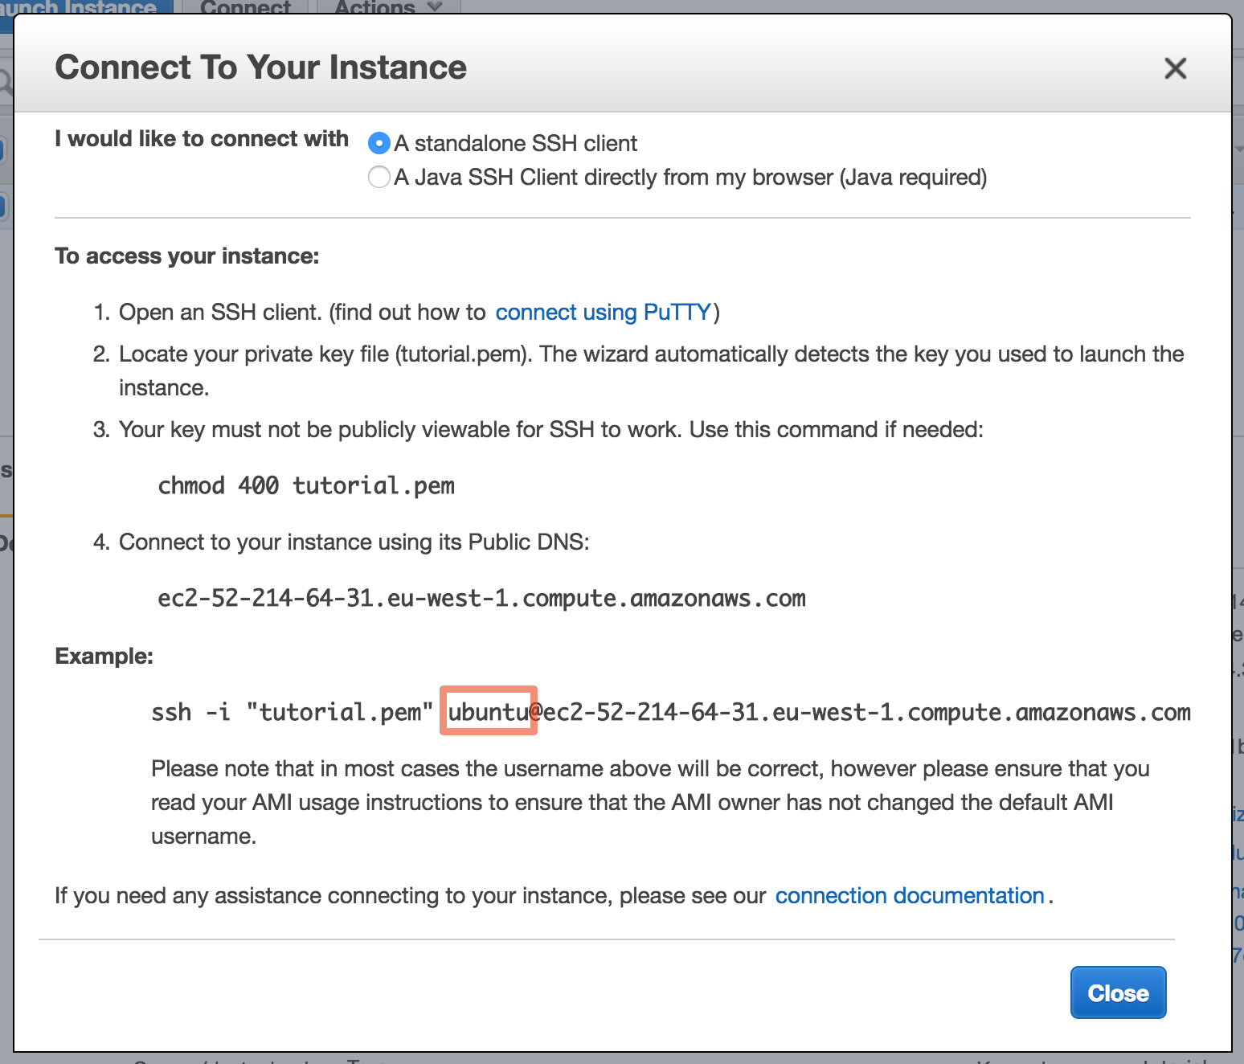Click the highlighted ubuntu username

(488, 712)
